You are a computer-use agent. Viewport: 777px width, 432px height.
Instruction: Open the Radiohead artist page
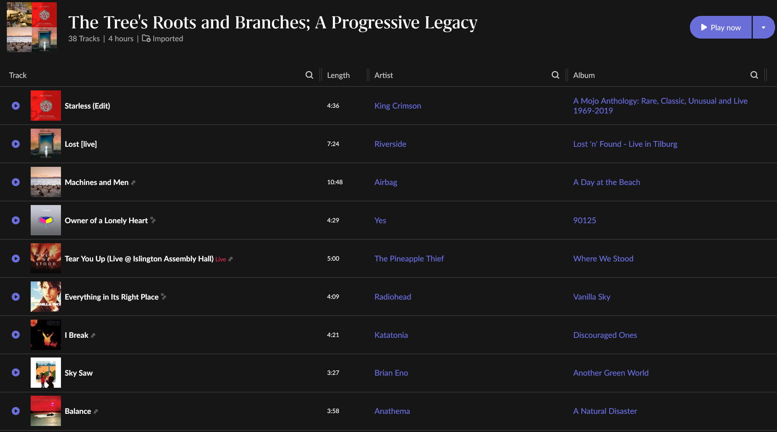coord(393,297)
